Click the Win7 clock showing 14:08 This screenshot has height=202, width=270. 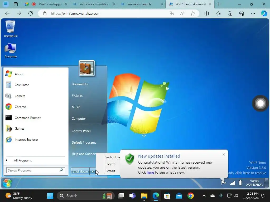pyautogui.click(x=254, y=183)
